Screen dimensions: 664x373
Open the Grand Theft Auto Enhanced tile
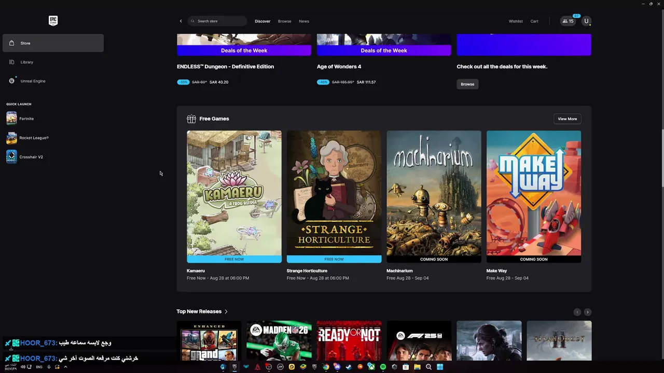pyautogui.click(x=209, y=340)
